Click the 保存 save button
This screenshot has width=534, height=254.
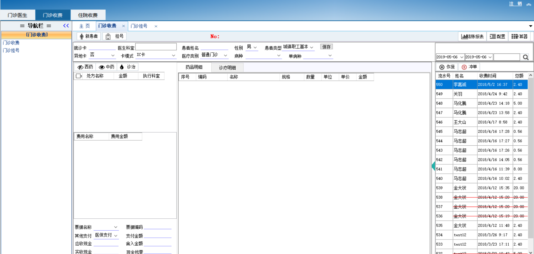326,47
